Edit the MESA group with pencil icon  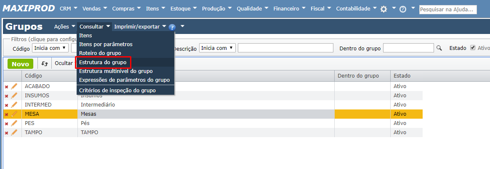pos(14,114)
